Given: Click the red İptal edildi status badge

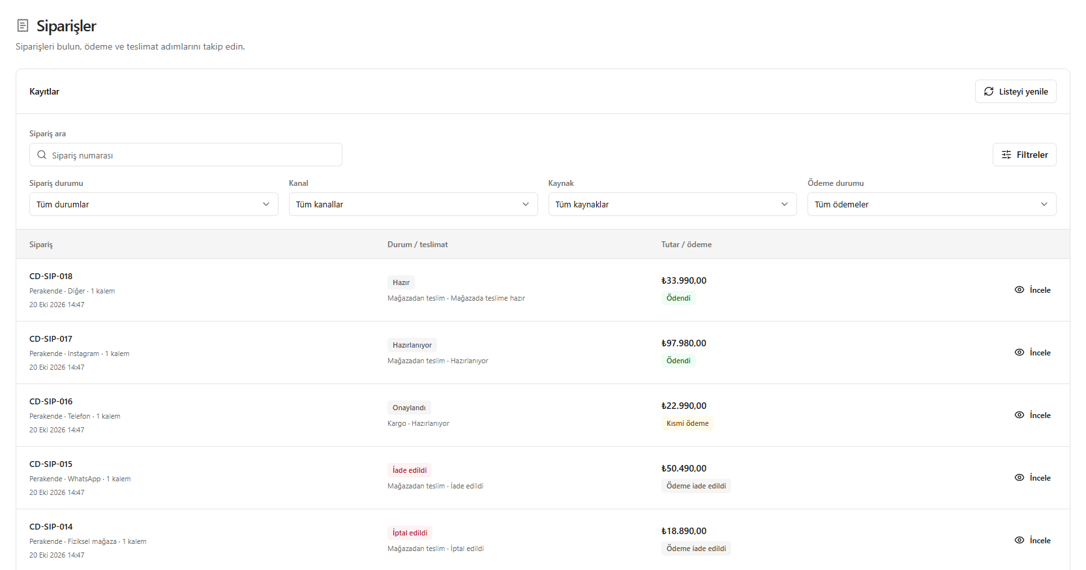Looking at the screenshot, I should (410, 533).
